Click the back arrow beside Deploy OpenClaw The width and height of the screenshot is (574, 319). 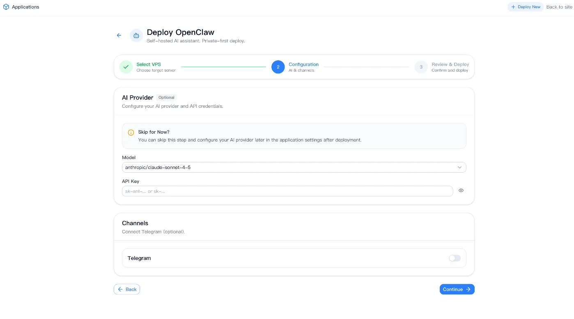click(119, 35)
